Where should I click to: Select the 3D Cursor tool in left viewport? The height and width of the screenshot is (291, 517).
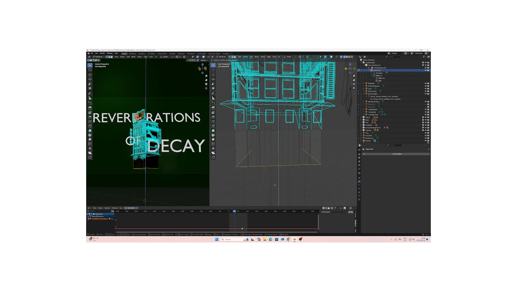90,70
